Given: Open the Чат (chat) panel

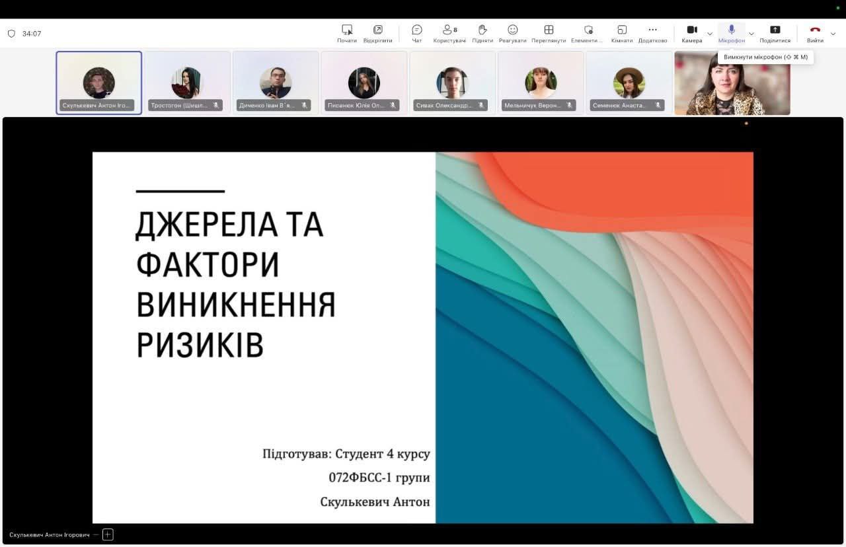Looking at the screenshot, I should (417, 32).
